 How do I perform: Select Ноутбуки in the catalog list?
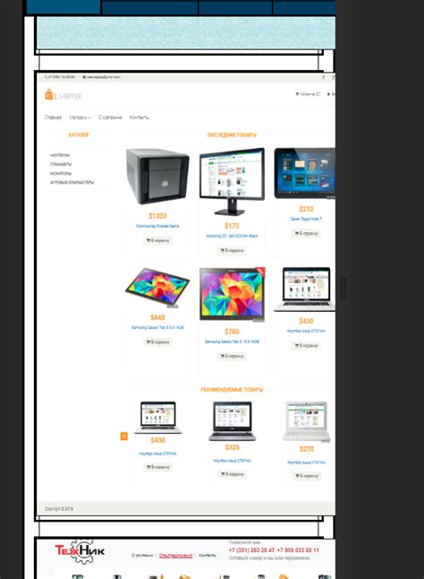[60, 155]
